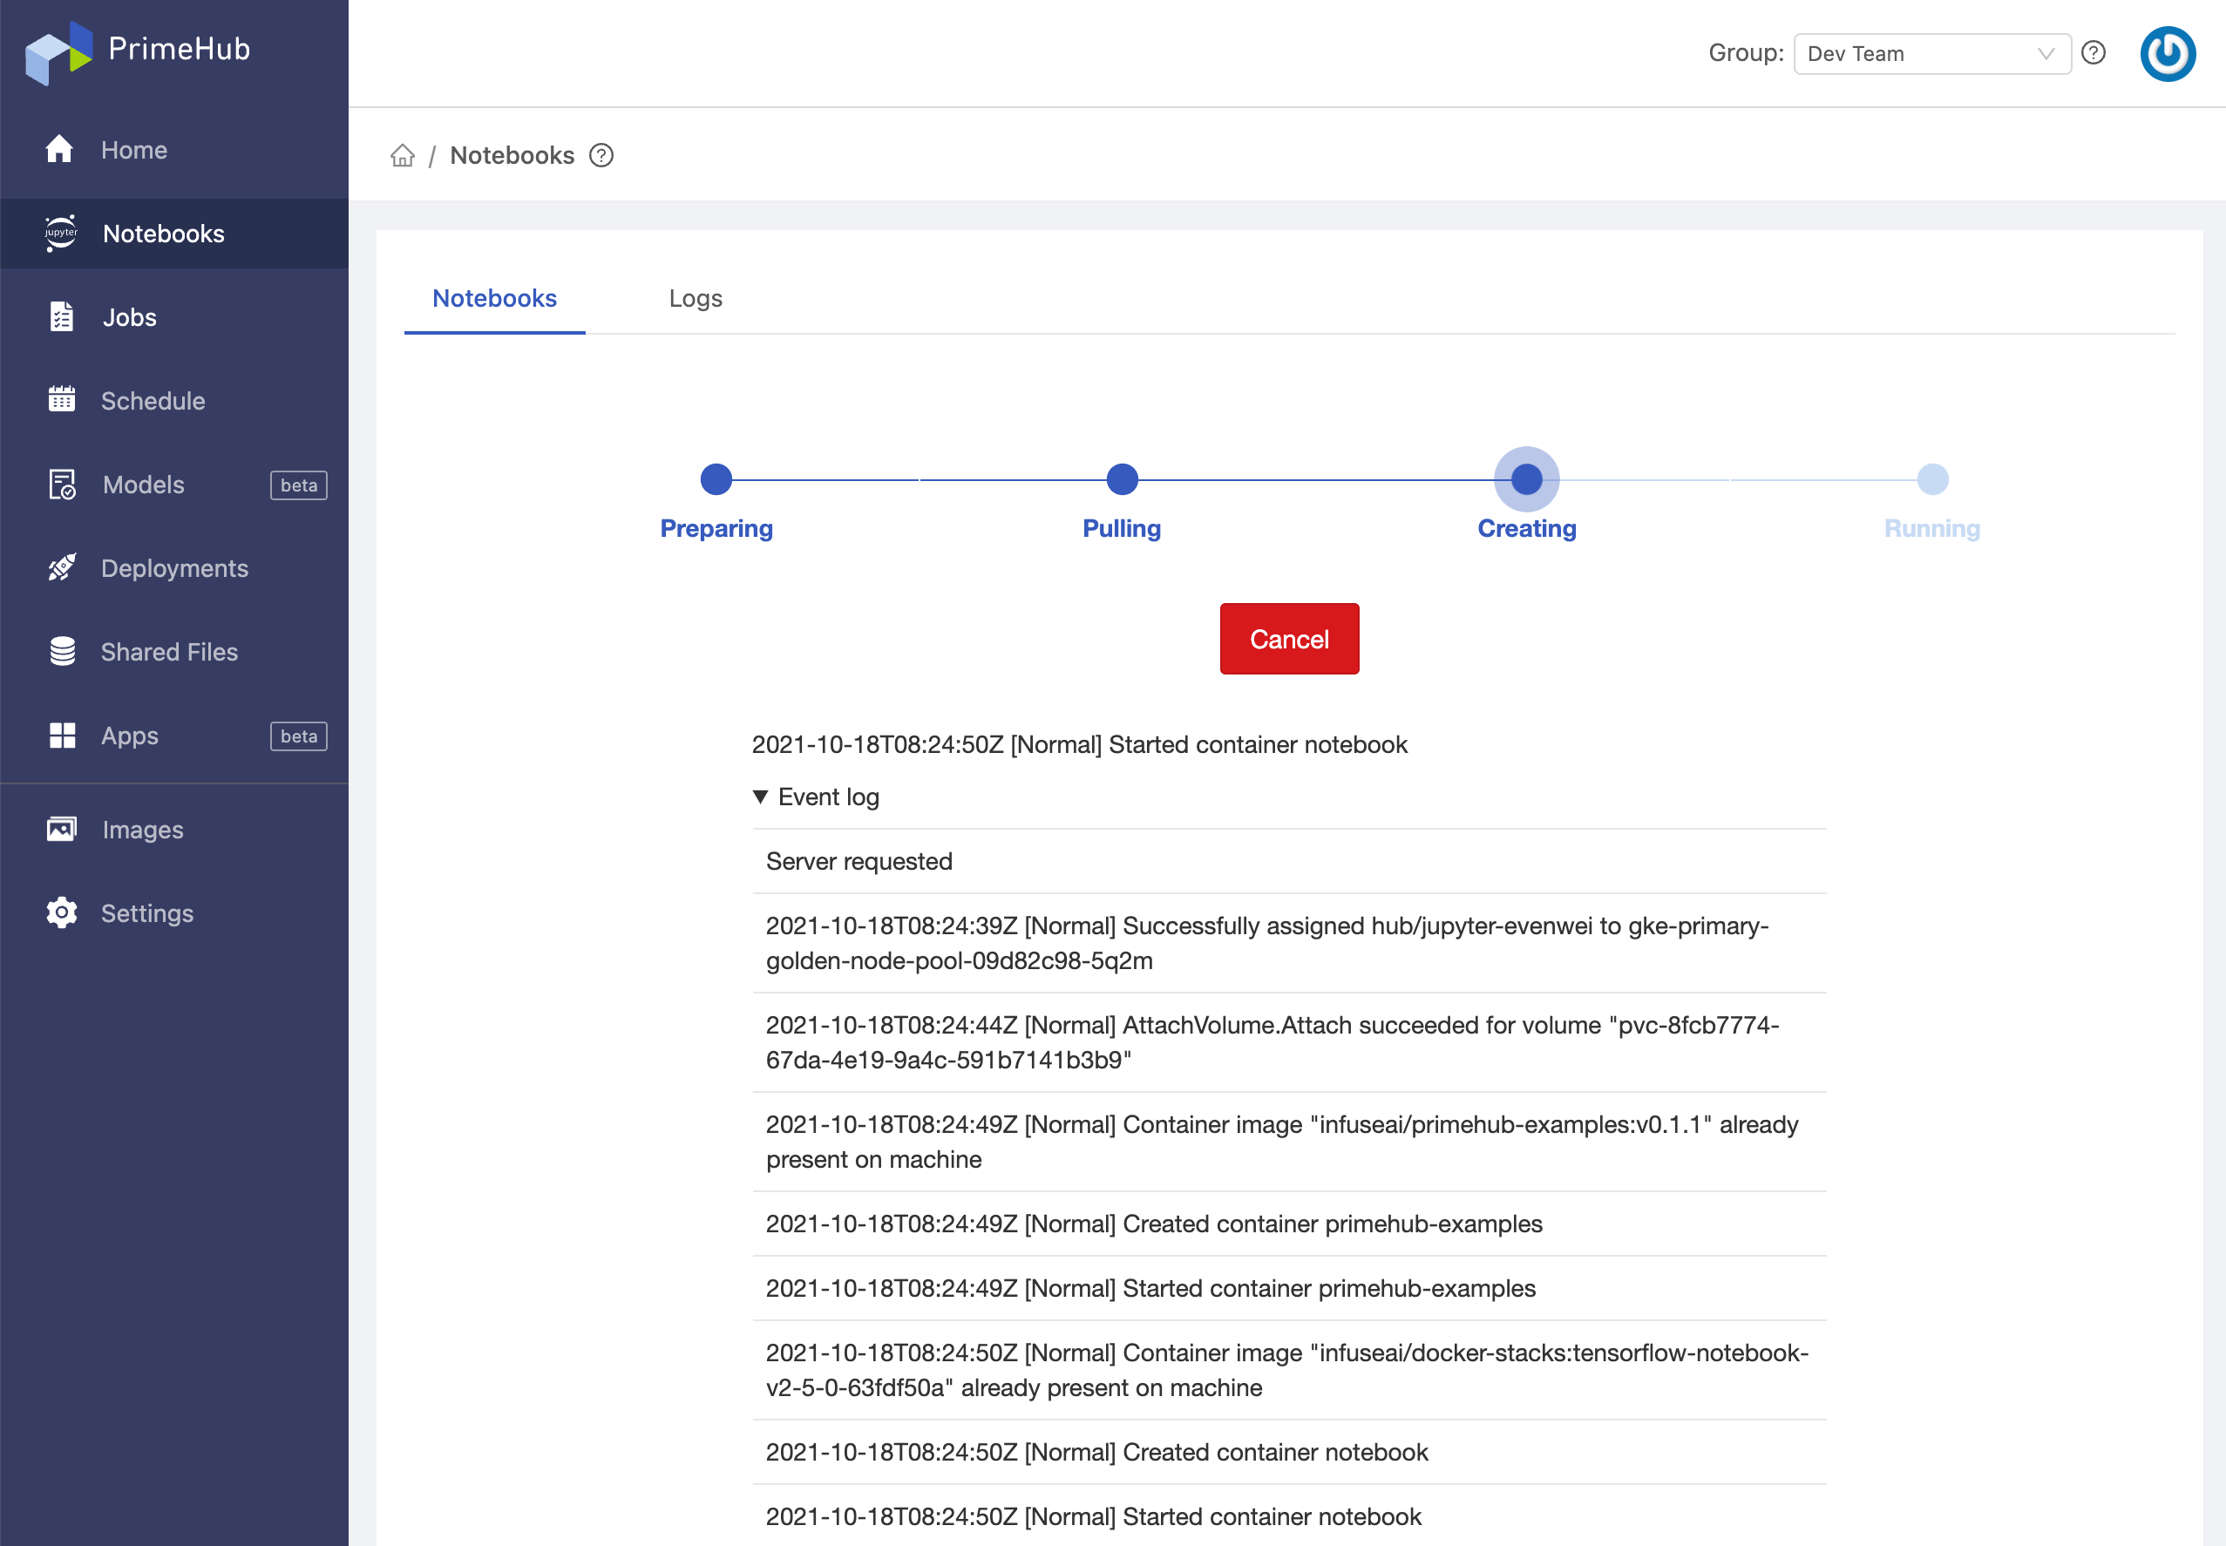The image size is (2226, 1546).
Task: Click the Settings gear icon
Action: click(62, 912)
